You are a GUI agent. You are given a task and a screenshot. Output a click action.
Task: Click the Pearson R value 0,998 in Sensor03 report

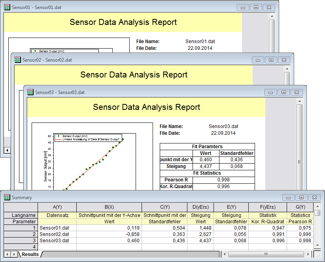[223, 179]
